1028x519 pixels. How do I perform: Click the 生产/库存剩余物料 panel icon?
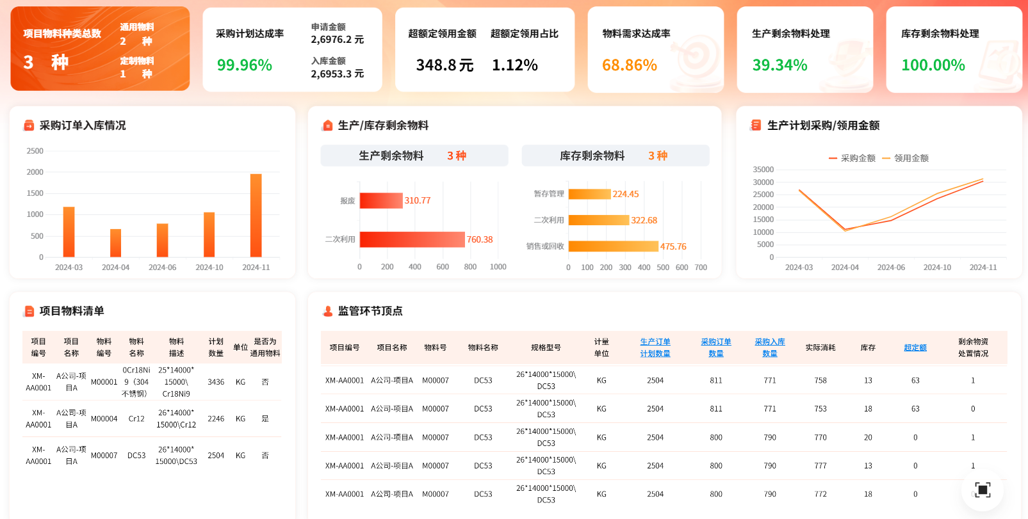[327, 125]
